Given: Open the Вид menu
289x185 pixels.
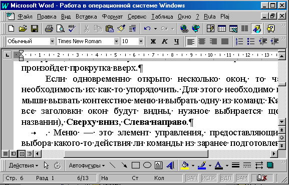Looking at the screenshot, I should coord(66,17).
